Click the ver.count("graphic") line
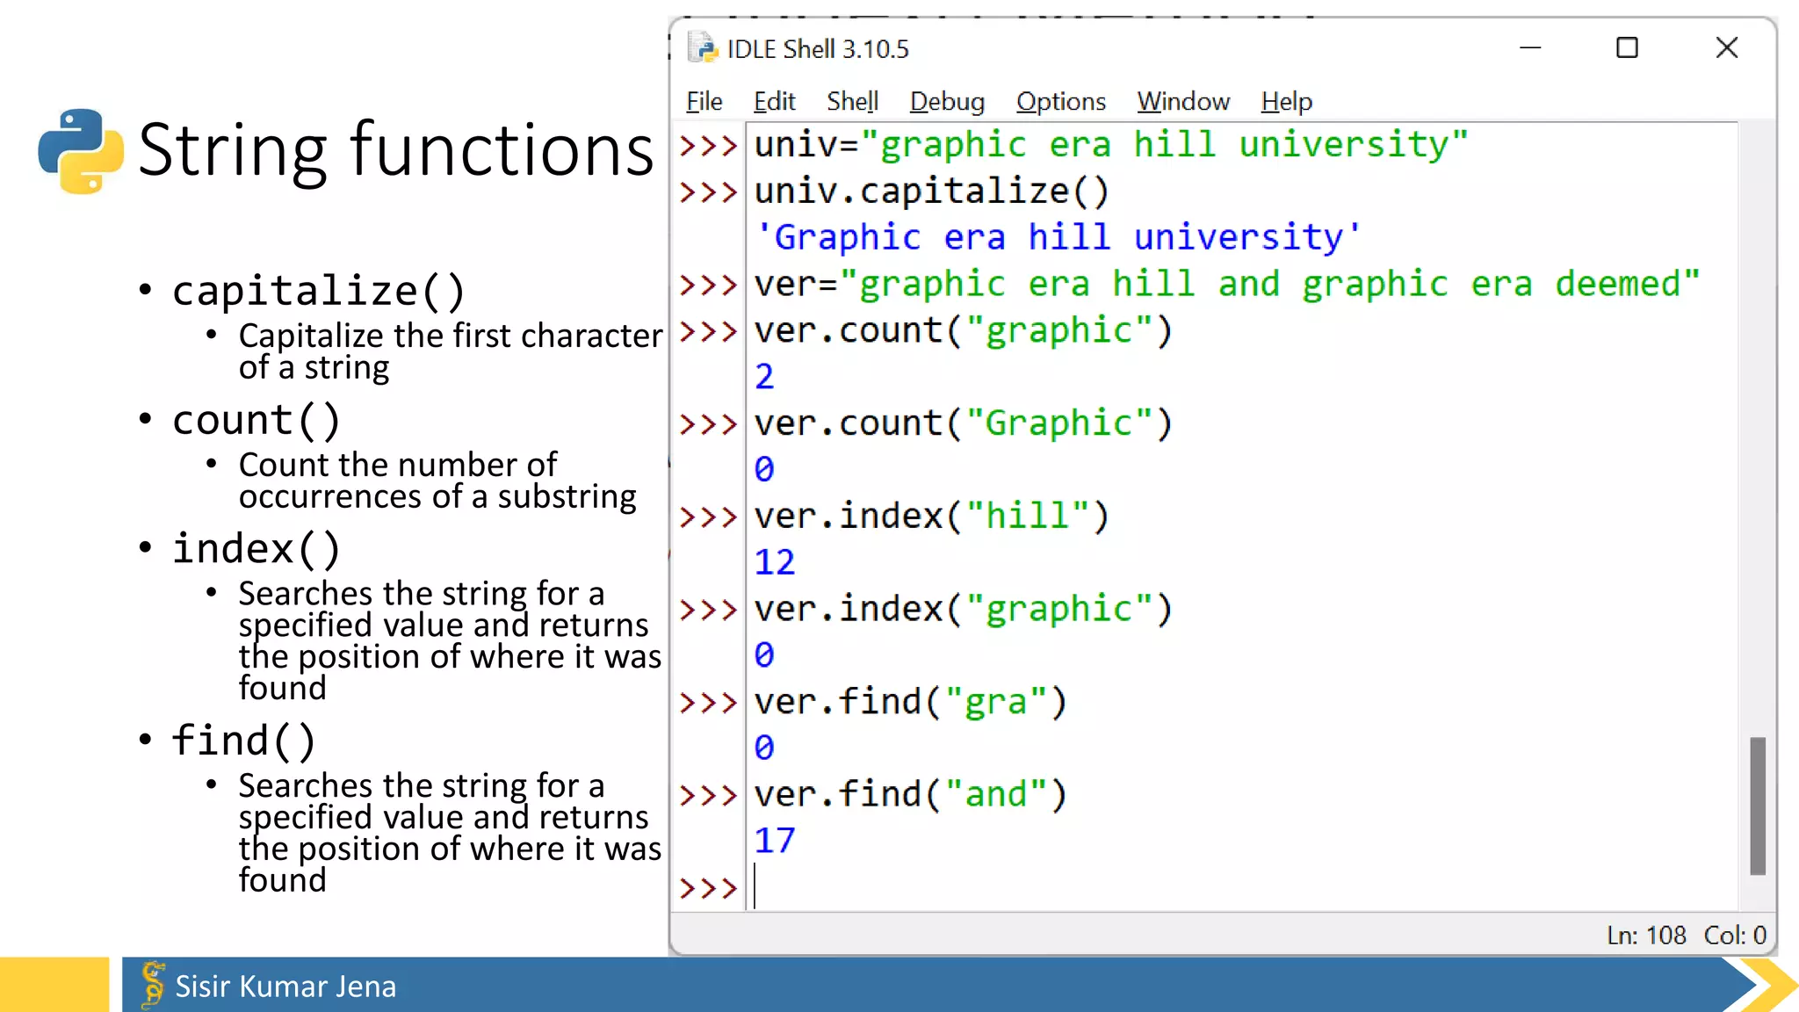 click(963, 330)
